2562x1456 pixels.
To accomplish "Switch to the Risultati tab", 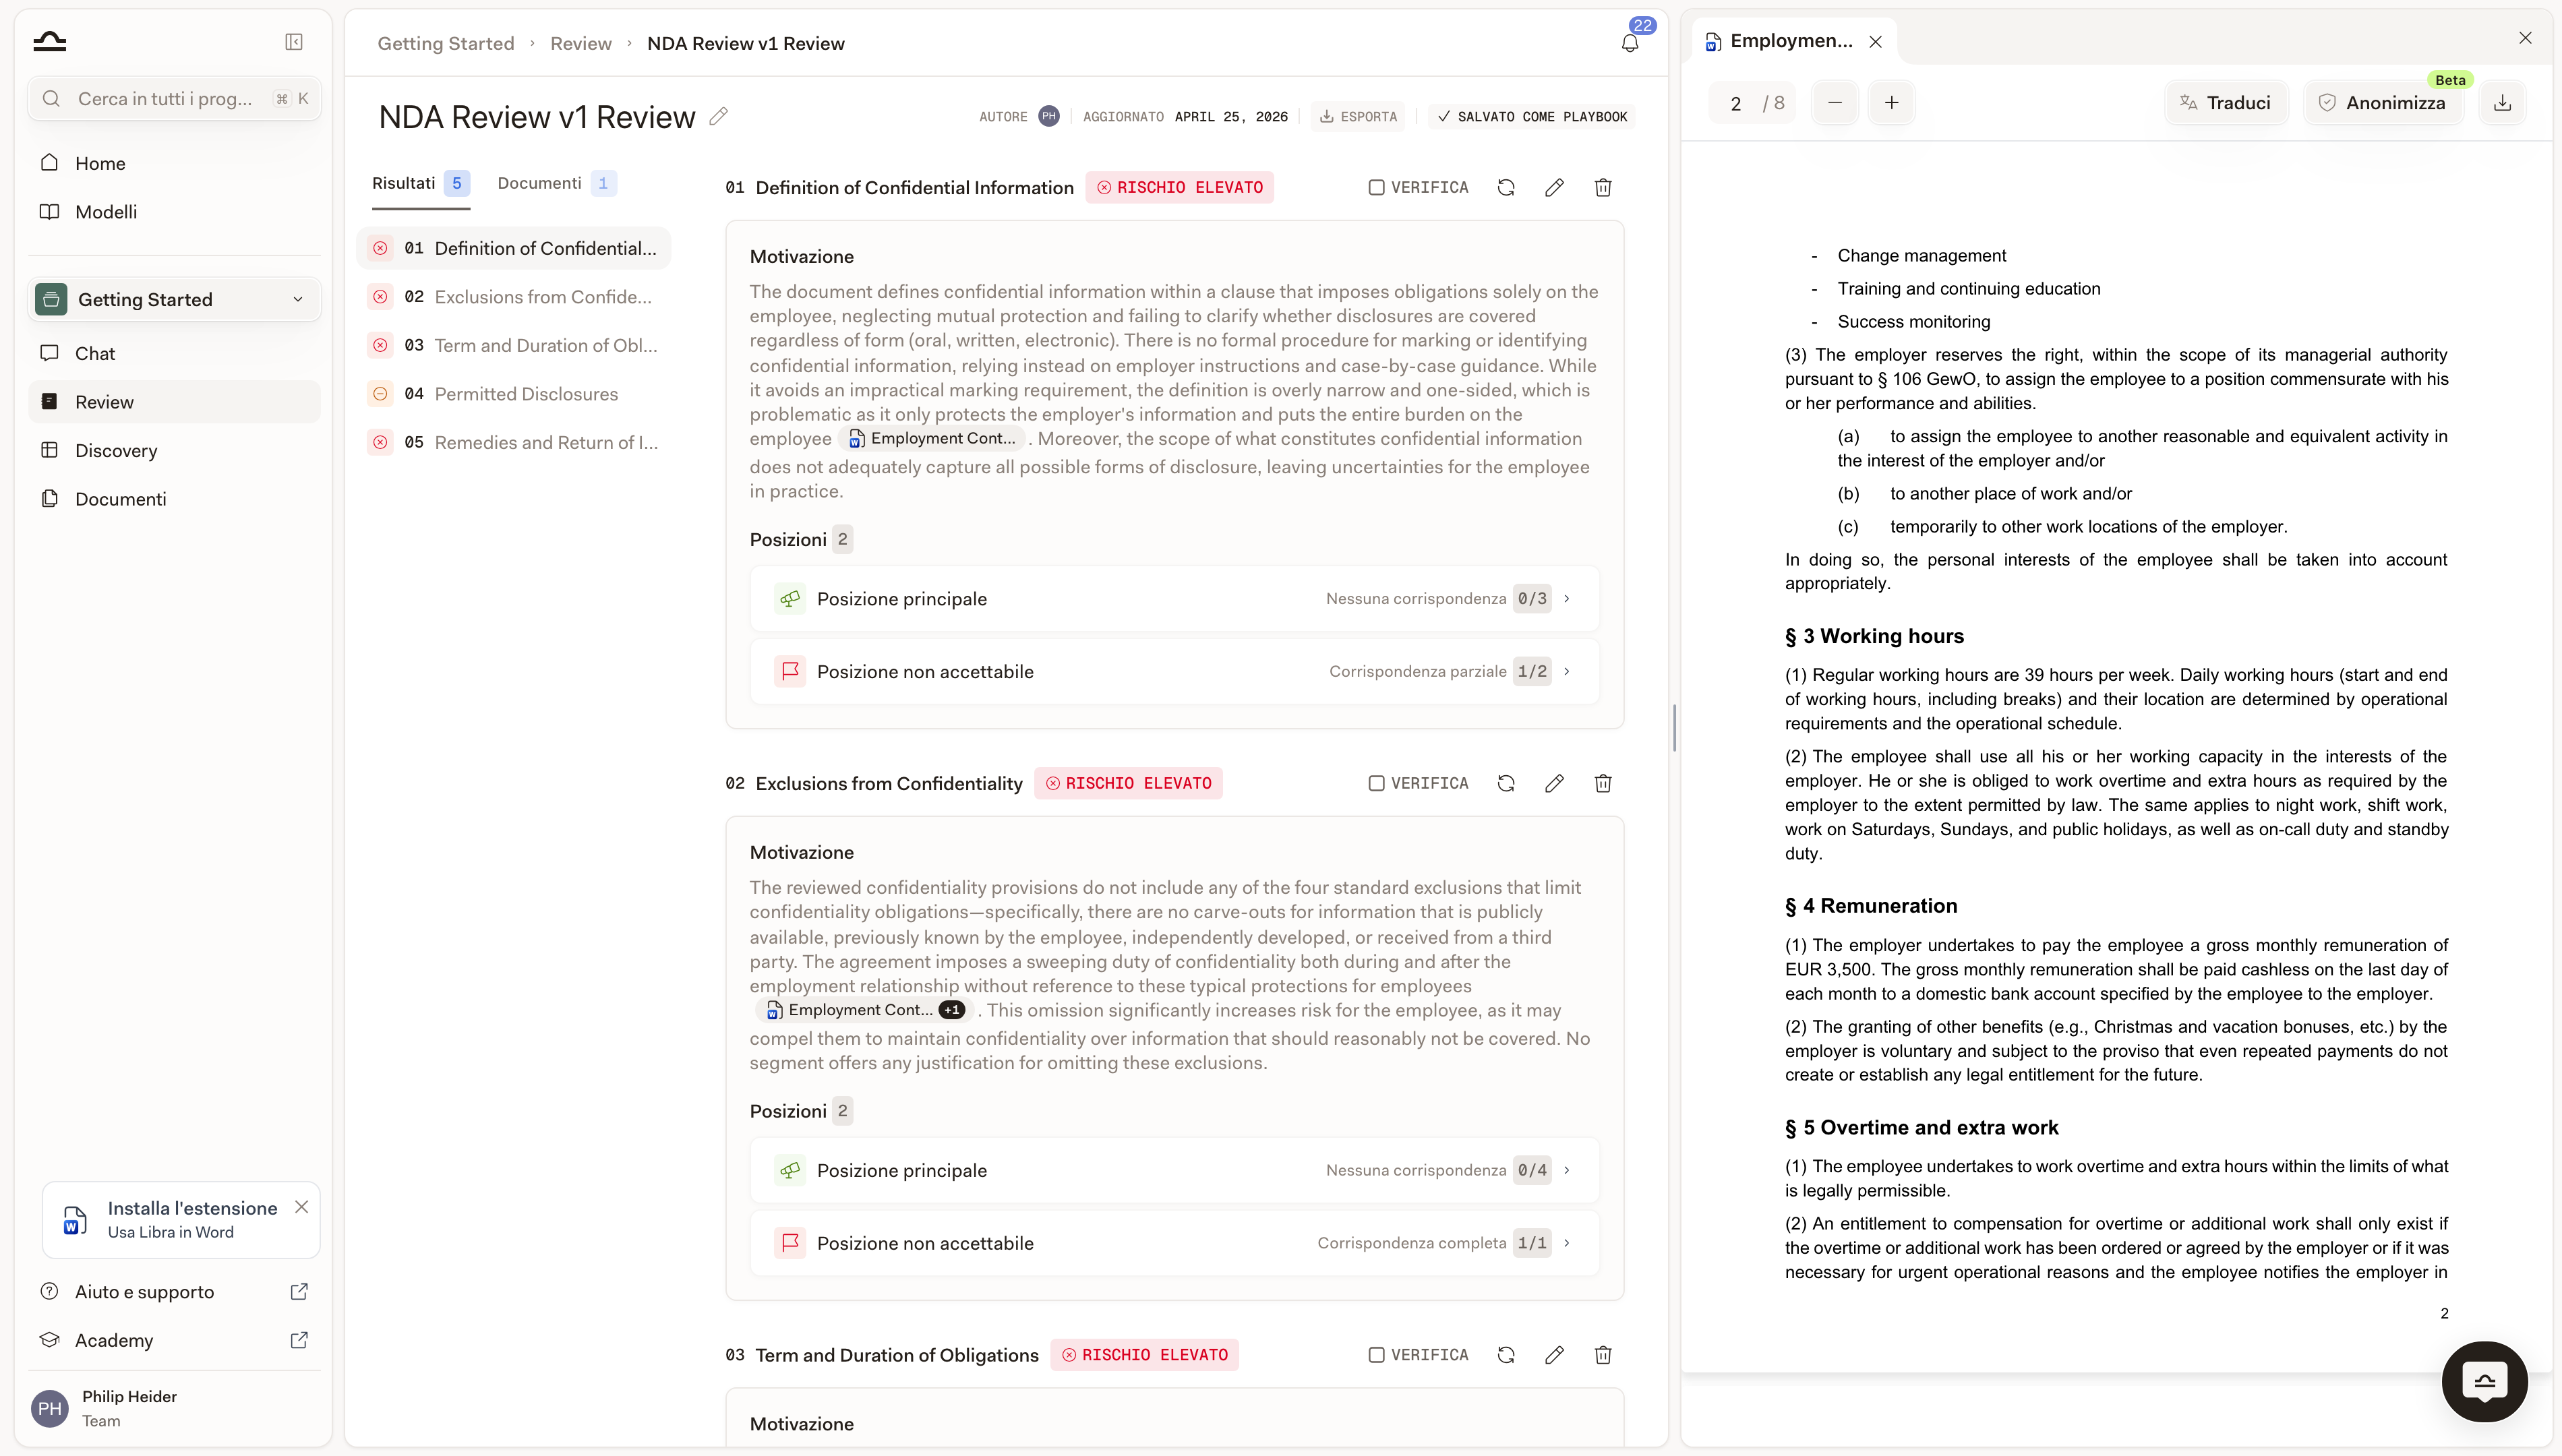I will tap(420, 184).
